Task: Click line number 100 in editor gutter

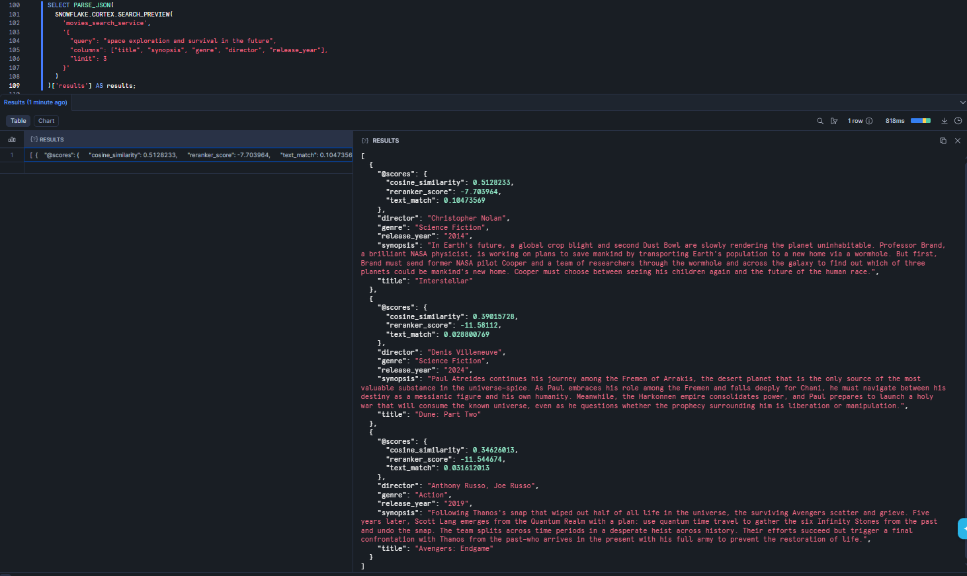Action: pyautogui.click(x=14, y=5)
